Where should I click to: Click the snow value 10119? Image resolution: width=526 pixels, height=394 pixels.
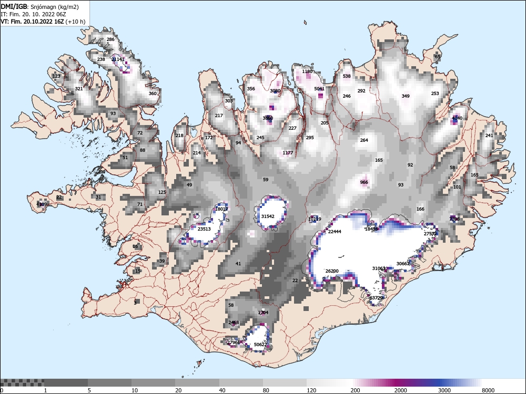(x=315, y=219)
